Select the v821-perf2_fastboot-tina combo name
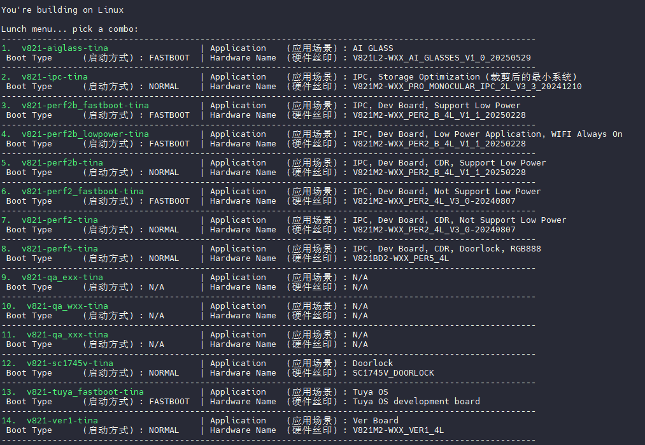The image size is (645, 445). click(x=82, y=192)
